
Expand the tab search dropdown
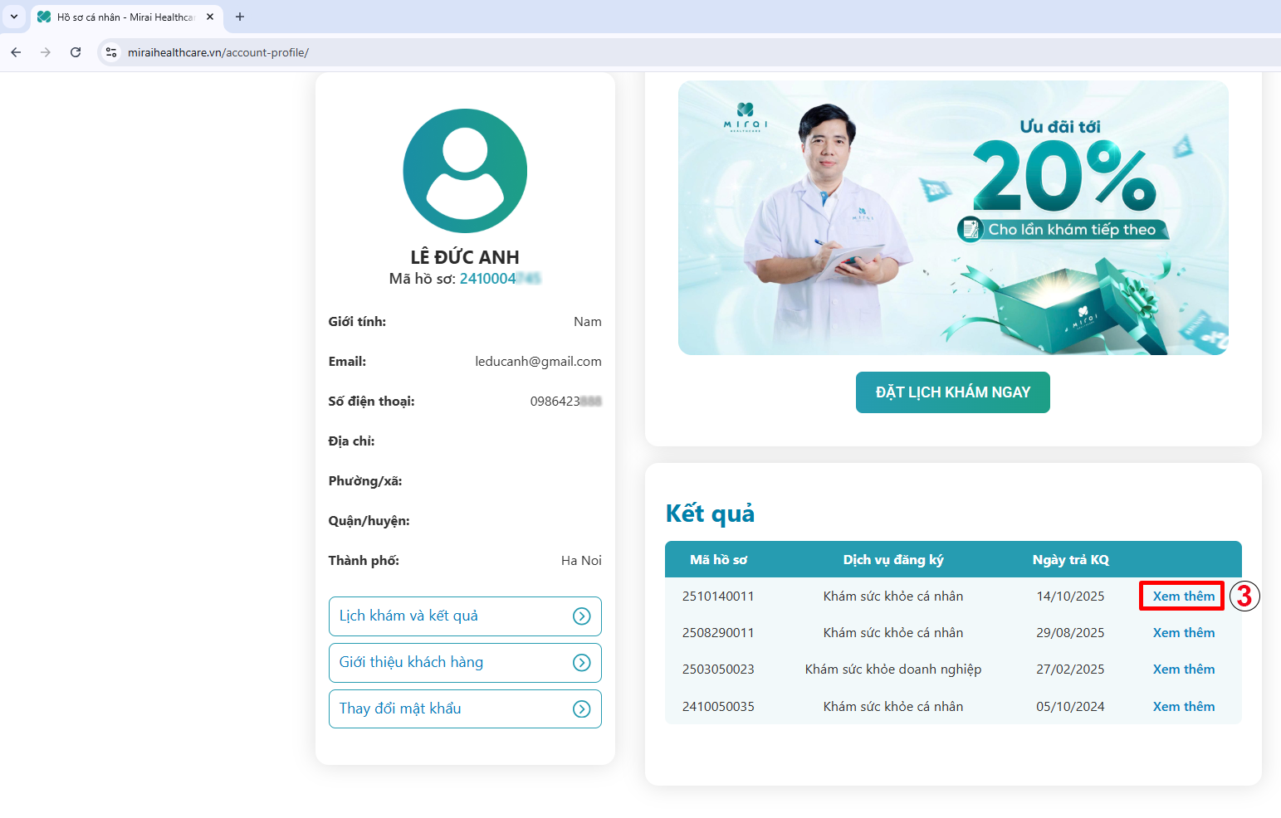[14, 17]
